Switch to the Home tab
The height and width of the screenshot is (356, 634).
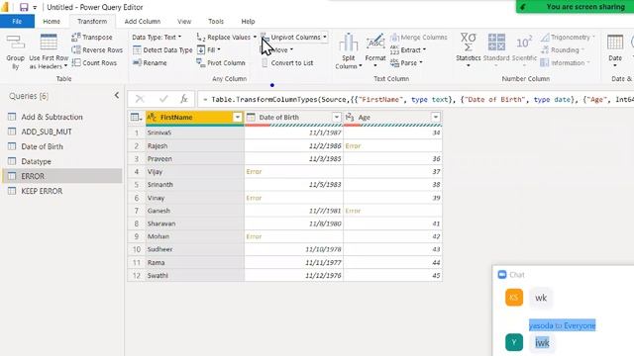click(x=52, y=22)
